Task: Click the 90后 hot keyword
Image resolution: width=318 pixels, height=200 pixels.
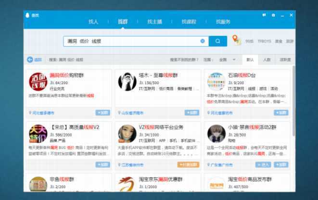Action: [250, 41]
